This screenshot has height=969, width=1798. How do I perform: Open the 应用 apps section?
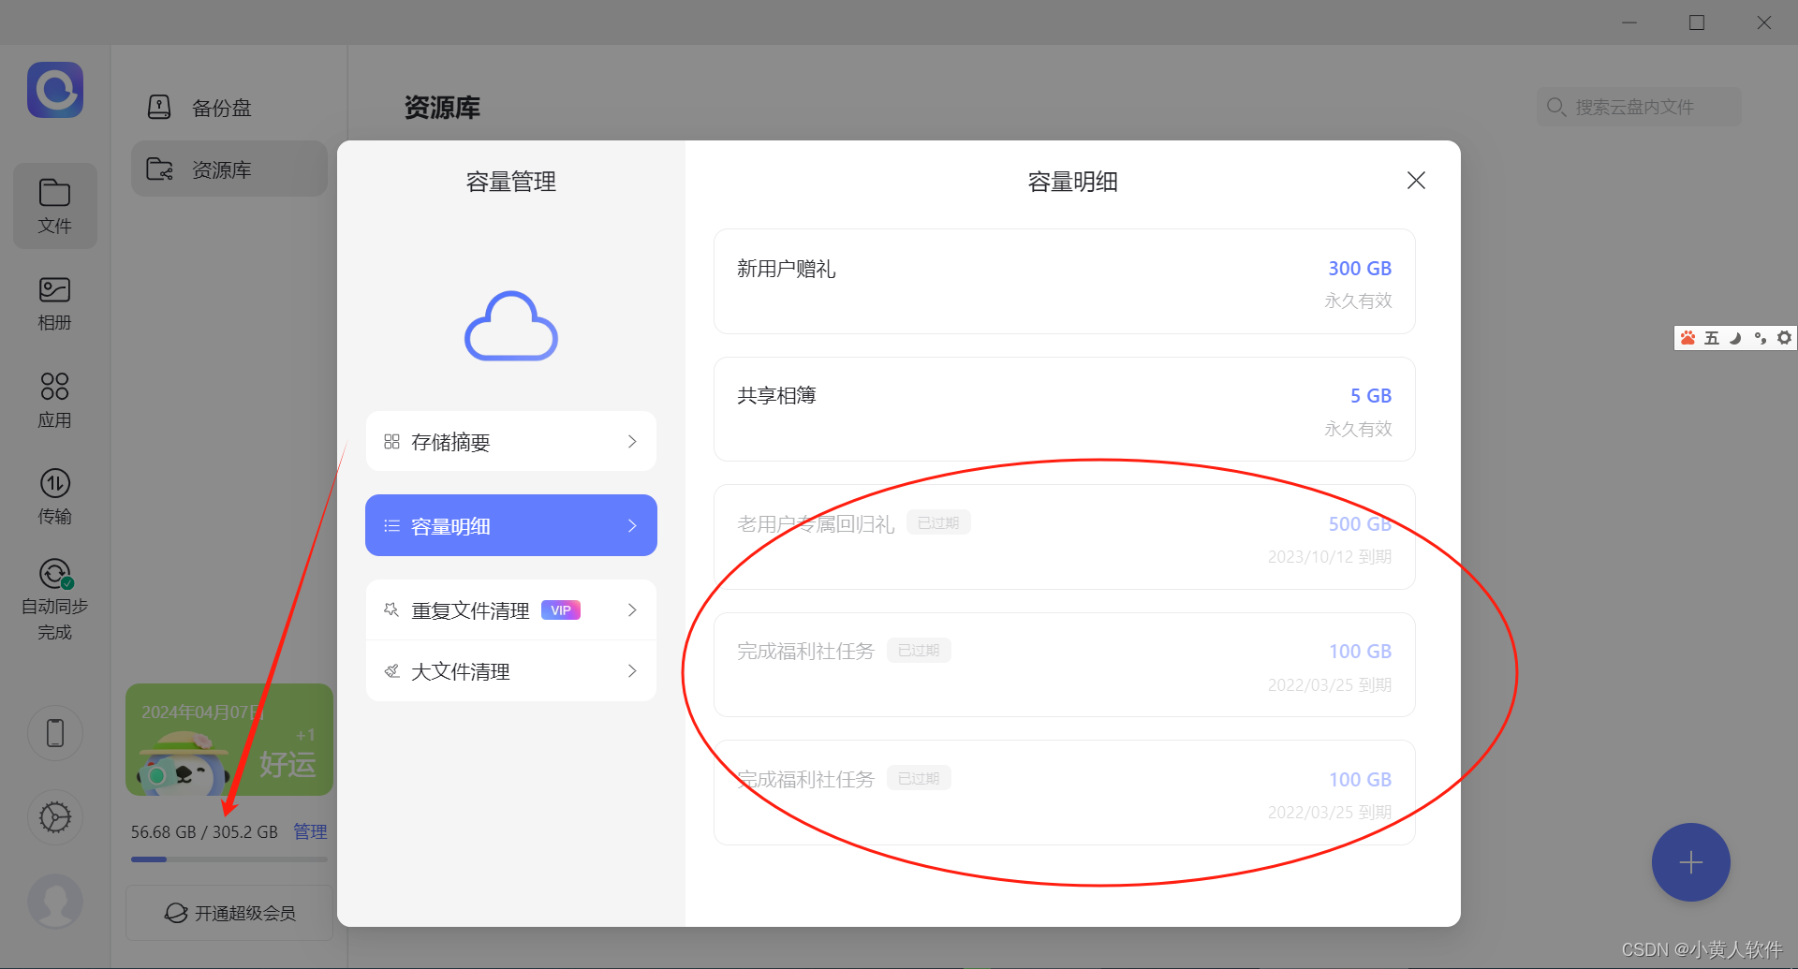[55, 400]
